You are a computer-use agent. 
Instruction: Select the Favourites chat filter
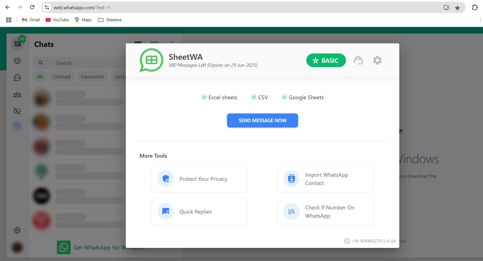click(x=93, y=77)
